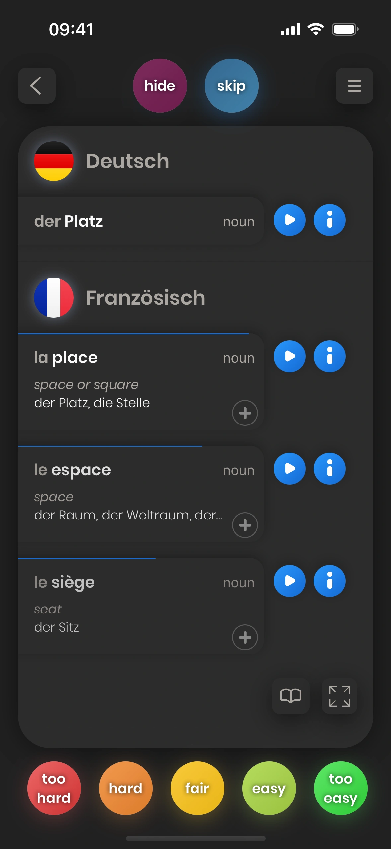Toggle fullscreen expand view
391x849 pixels.
pyautogui.click(x=339, y=696)
